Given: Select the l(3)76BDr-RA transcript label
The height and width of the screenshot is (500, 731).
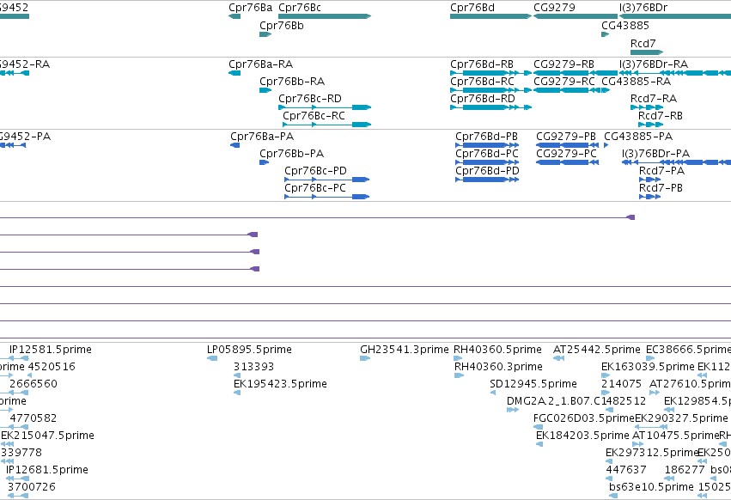Looking at the screenshot, I should [x=654, y=64].
